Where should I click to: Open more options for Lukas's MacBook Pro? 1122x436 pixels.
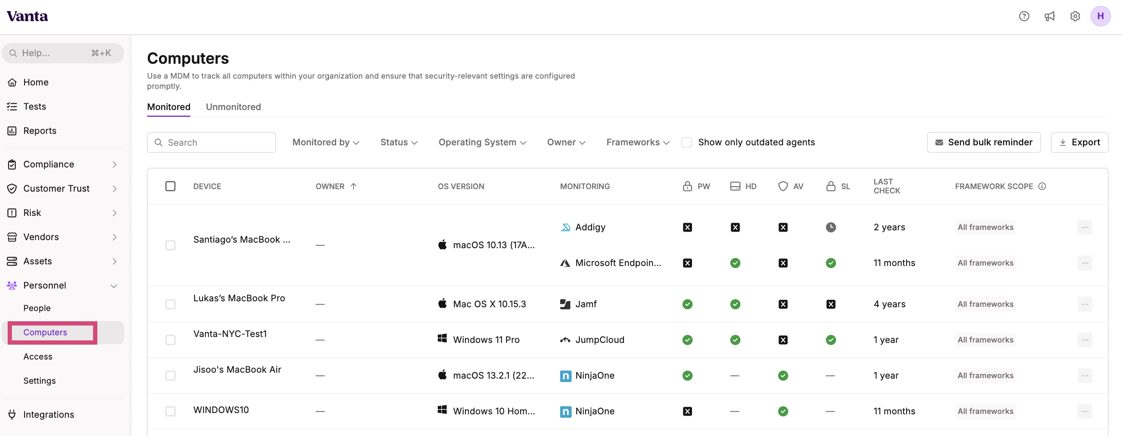[1085, 304]
